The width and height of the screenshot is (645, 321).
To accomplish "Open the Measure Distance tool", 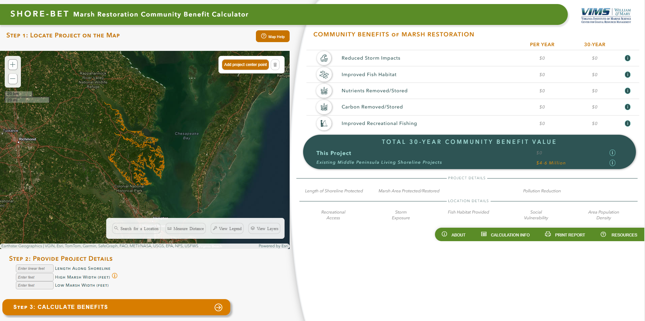I will [x=185, y=228].
